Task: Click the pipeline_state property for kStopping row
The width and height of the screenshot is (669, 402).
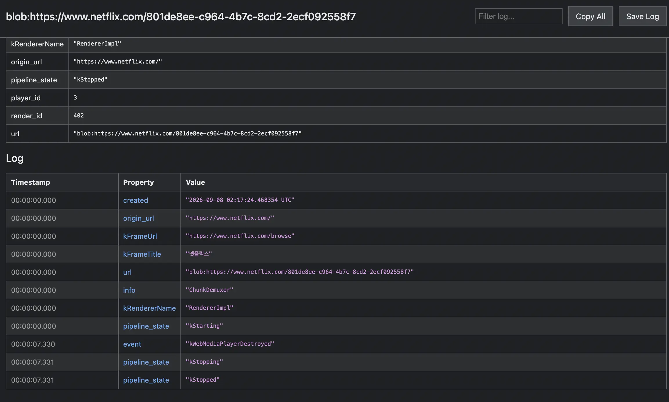Action: [x=146, y=362]
